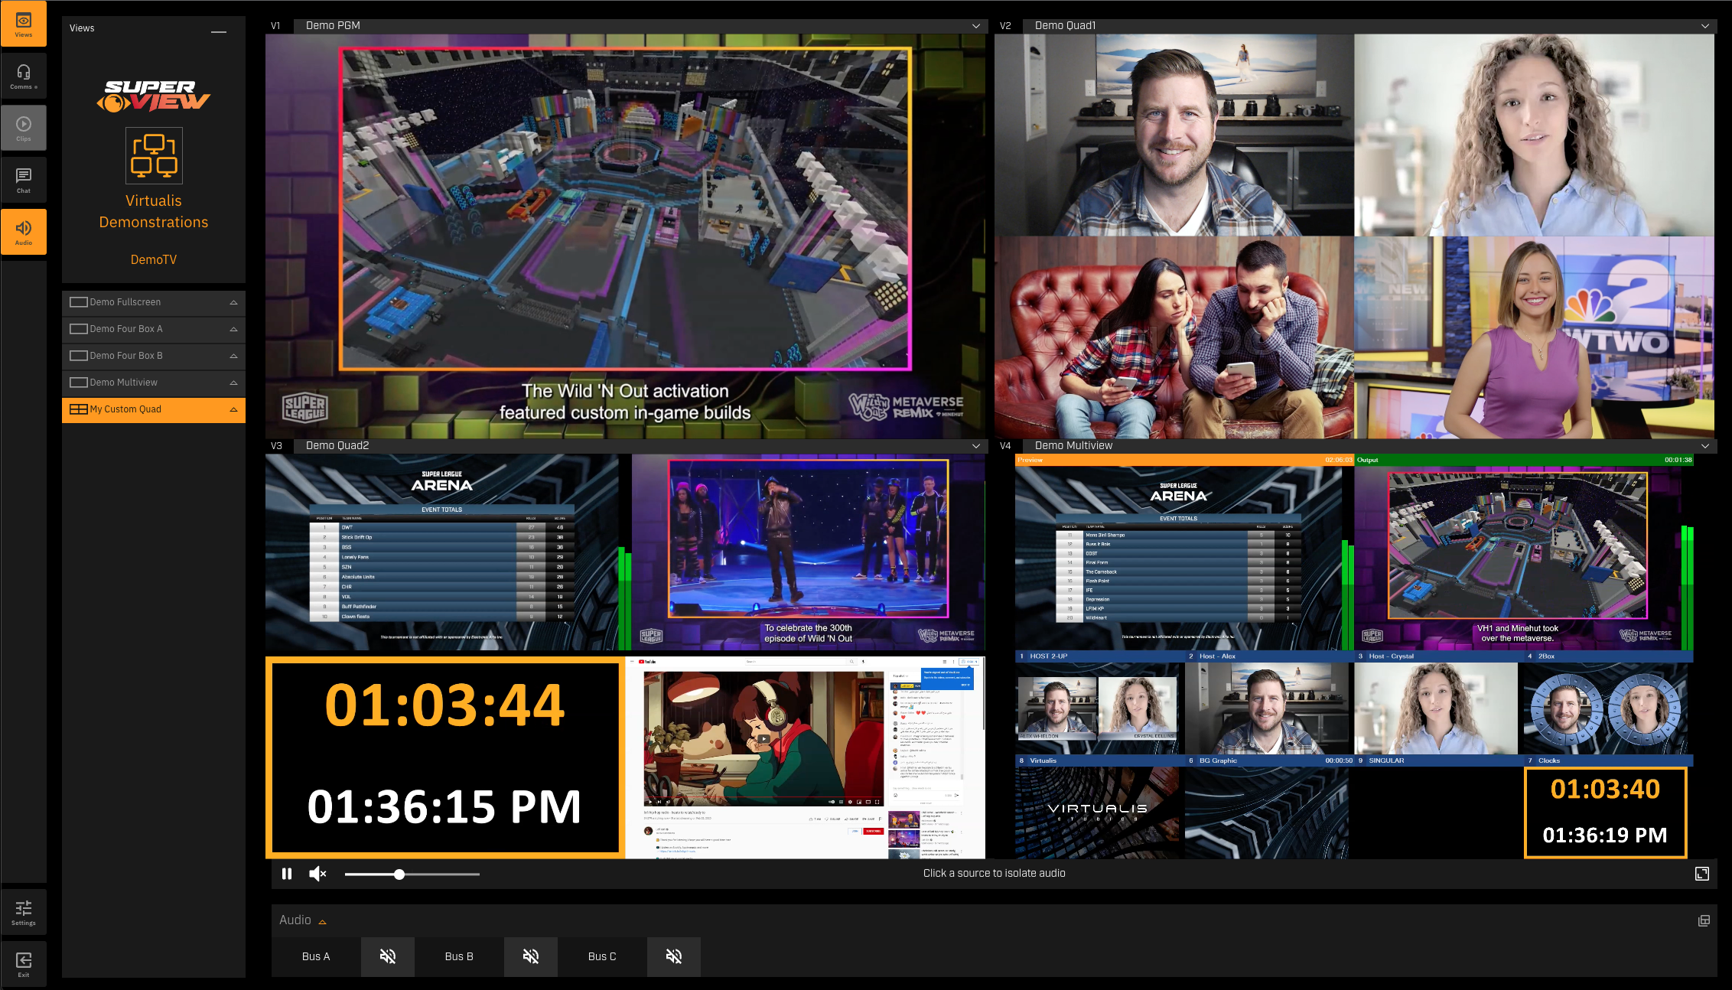Open V1 Demo PGM source dropdown
Screen dimensions: 1732x990
976,26
